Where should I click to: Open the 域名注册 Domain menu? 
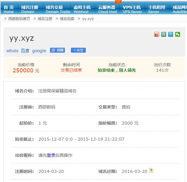[30, 9]
